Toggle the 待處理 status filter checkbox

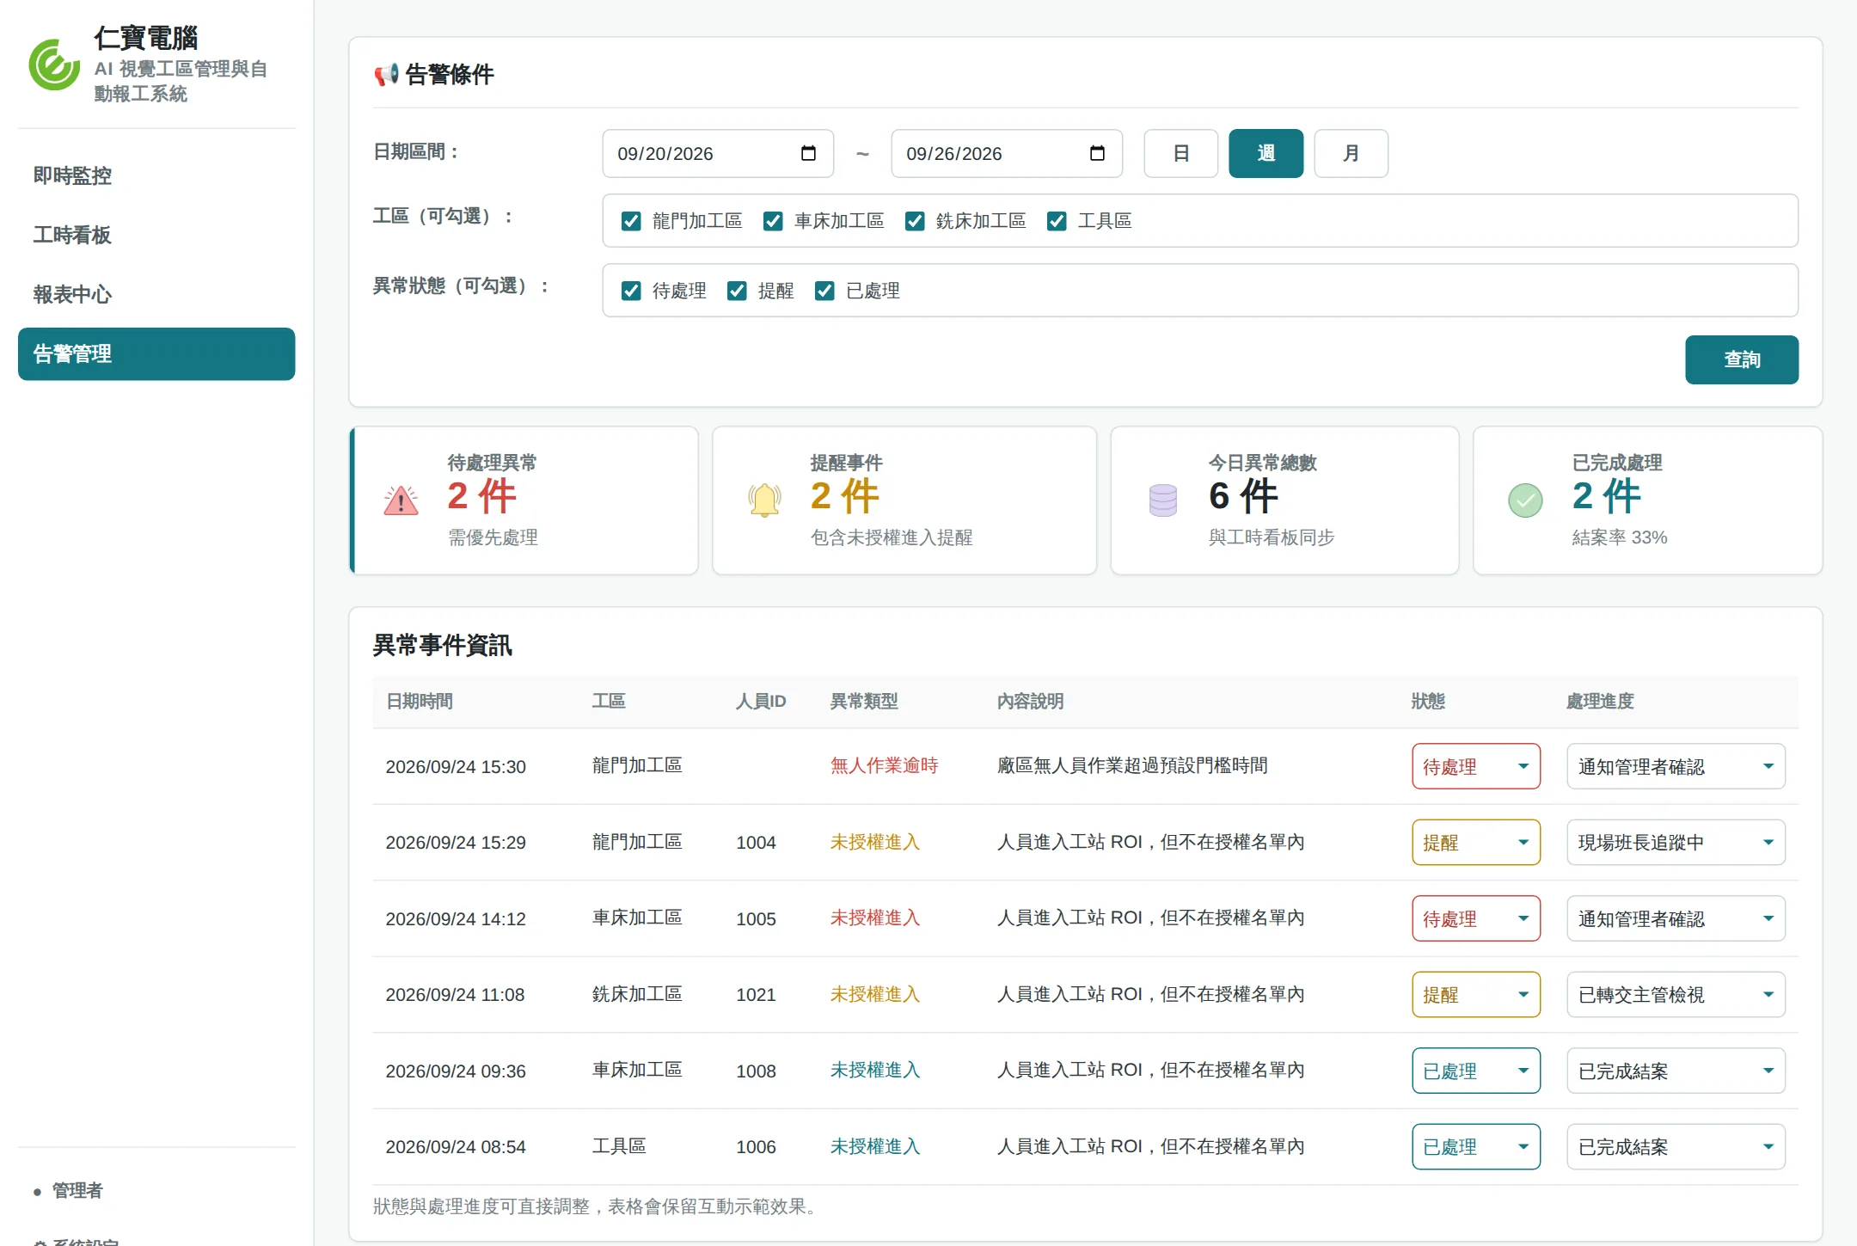631,291
